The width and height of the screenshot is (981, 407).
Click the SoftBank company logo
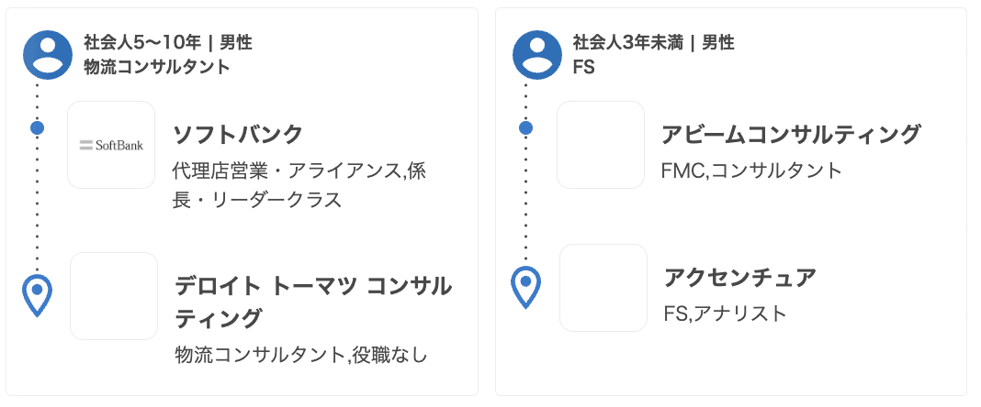(x=111, y=145)
